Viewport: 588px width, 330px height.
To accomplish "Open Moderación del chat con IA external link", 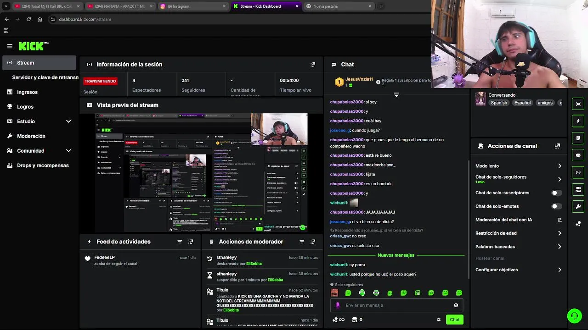I will click(560, 220).
